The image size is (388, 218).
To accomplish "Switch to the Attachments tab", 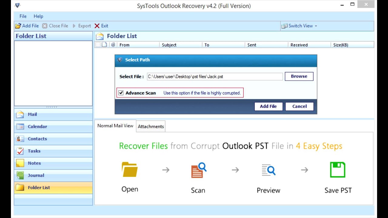I will click(151, 127).
